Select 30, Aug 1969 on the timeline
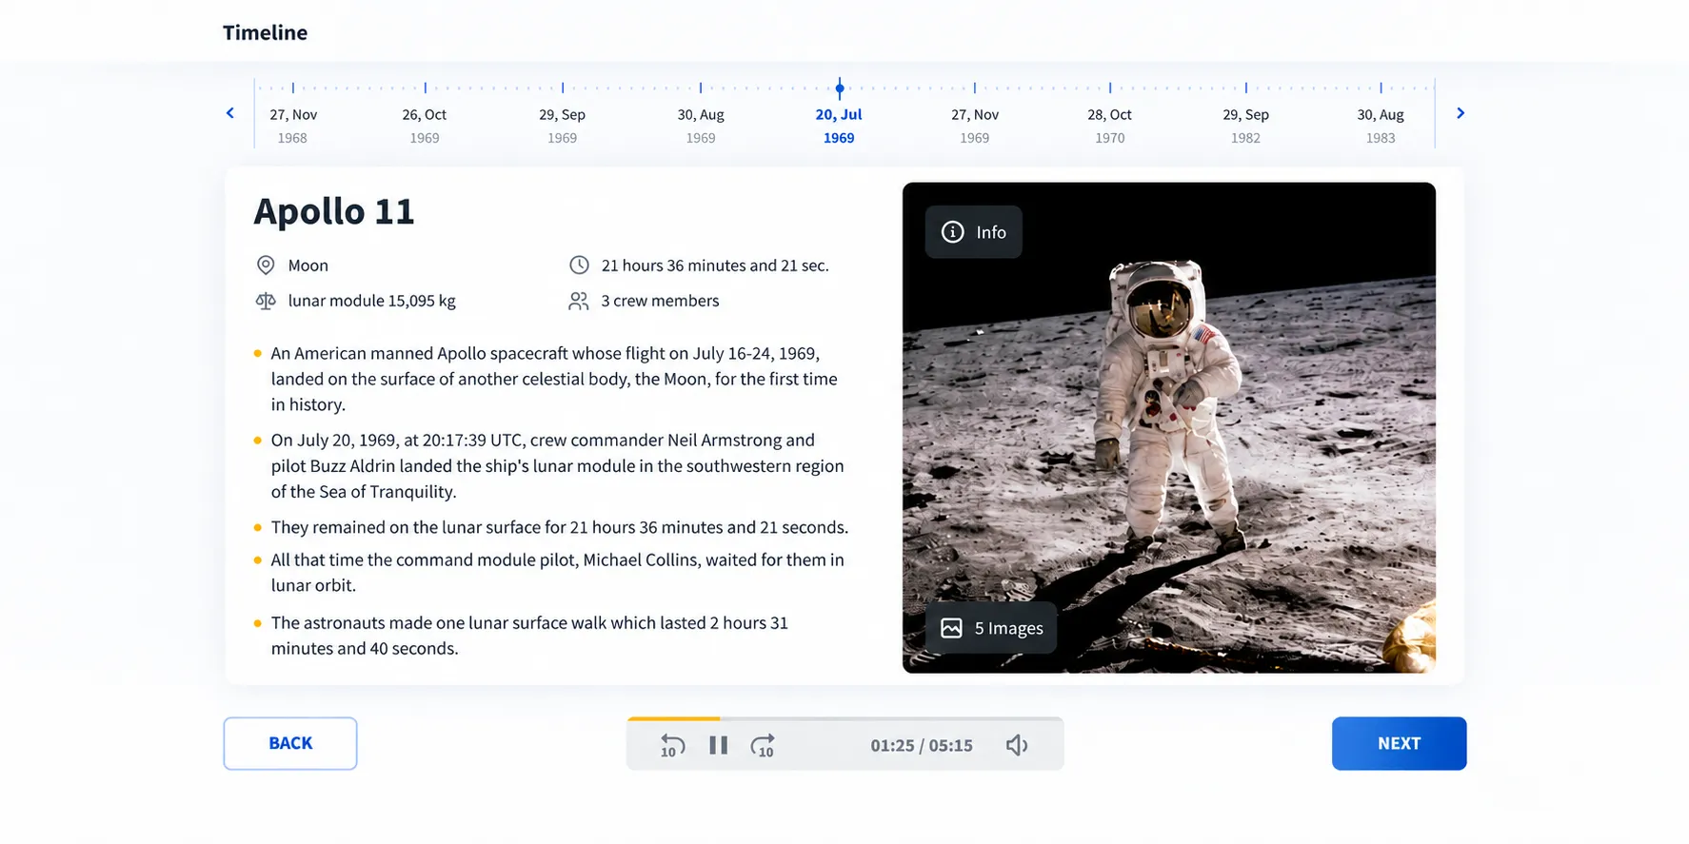 [x=701, y=126]
